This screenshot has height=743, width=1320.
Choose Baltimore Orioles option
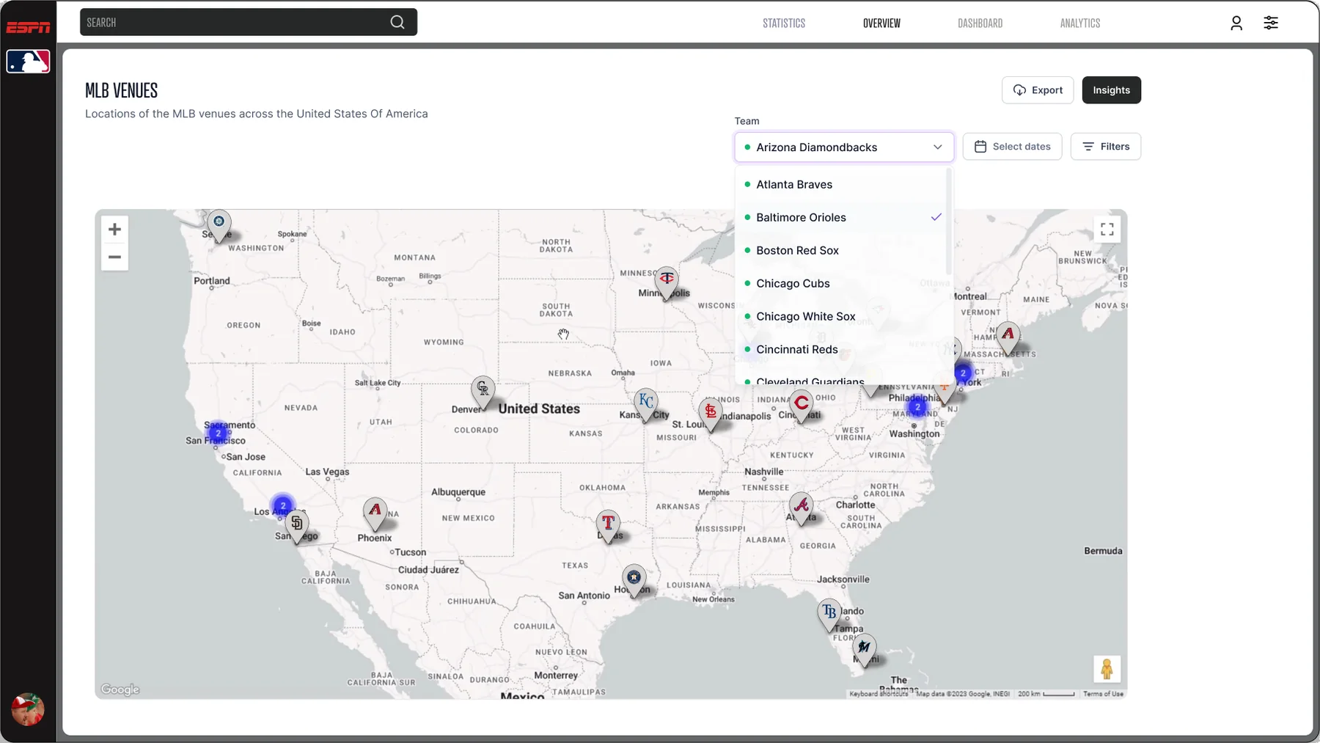[x=841, y=217]
